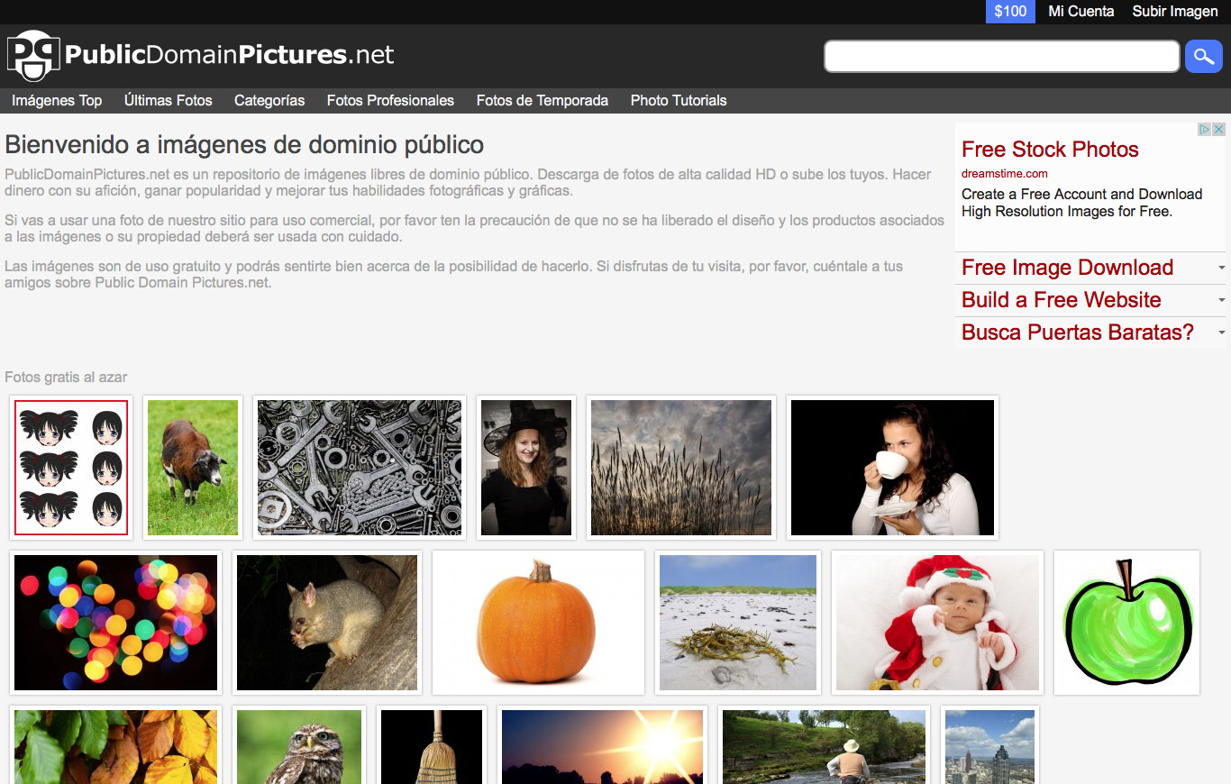Open the orange pumpkin photo thumbnail
Viewport: 1231px width, 784px height.
click(537, 622)
